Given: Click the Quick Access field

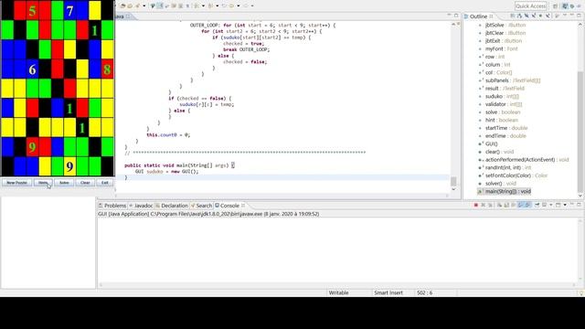Looking at the screenshot, I should [x=530, y=6].
